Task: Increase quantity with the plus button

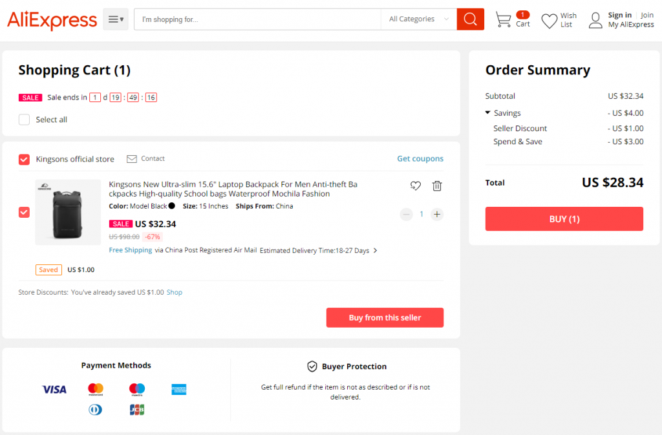Action: tap(437, 215)
